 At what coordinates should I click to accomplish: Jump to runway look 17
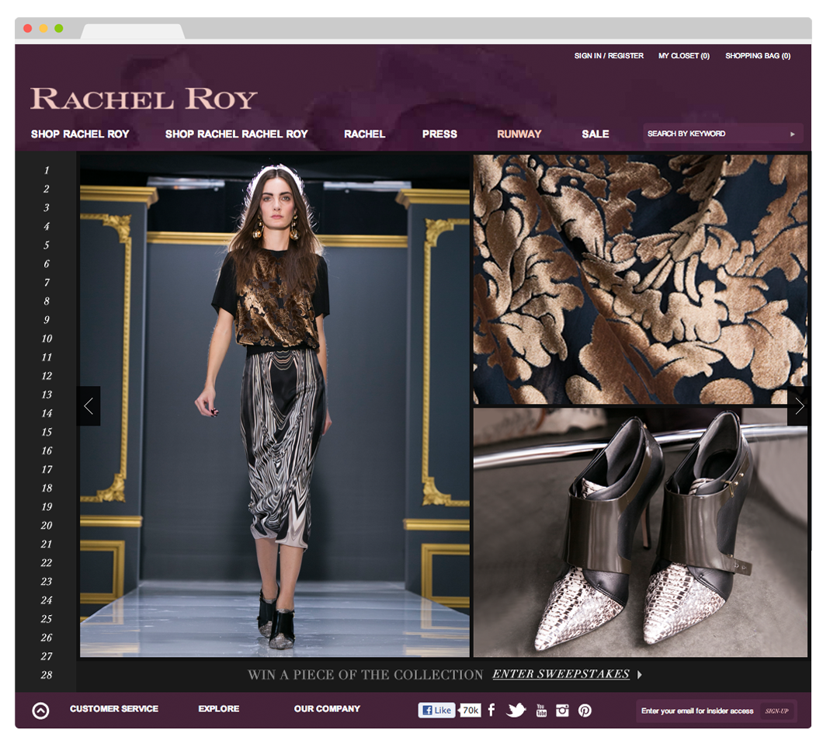47,469
